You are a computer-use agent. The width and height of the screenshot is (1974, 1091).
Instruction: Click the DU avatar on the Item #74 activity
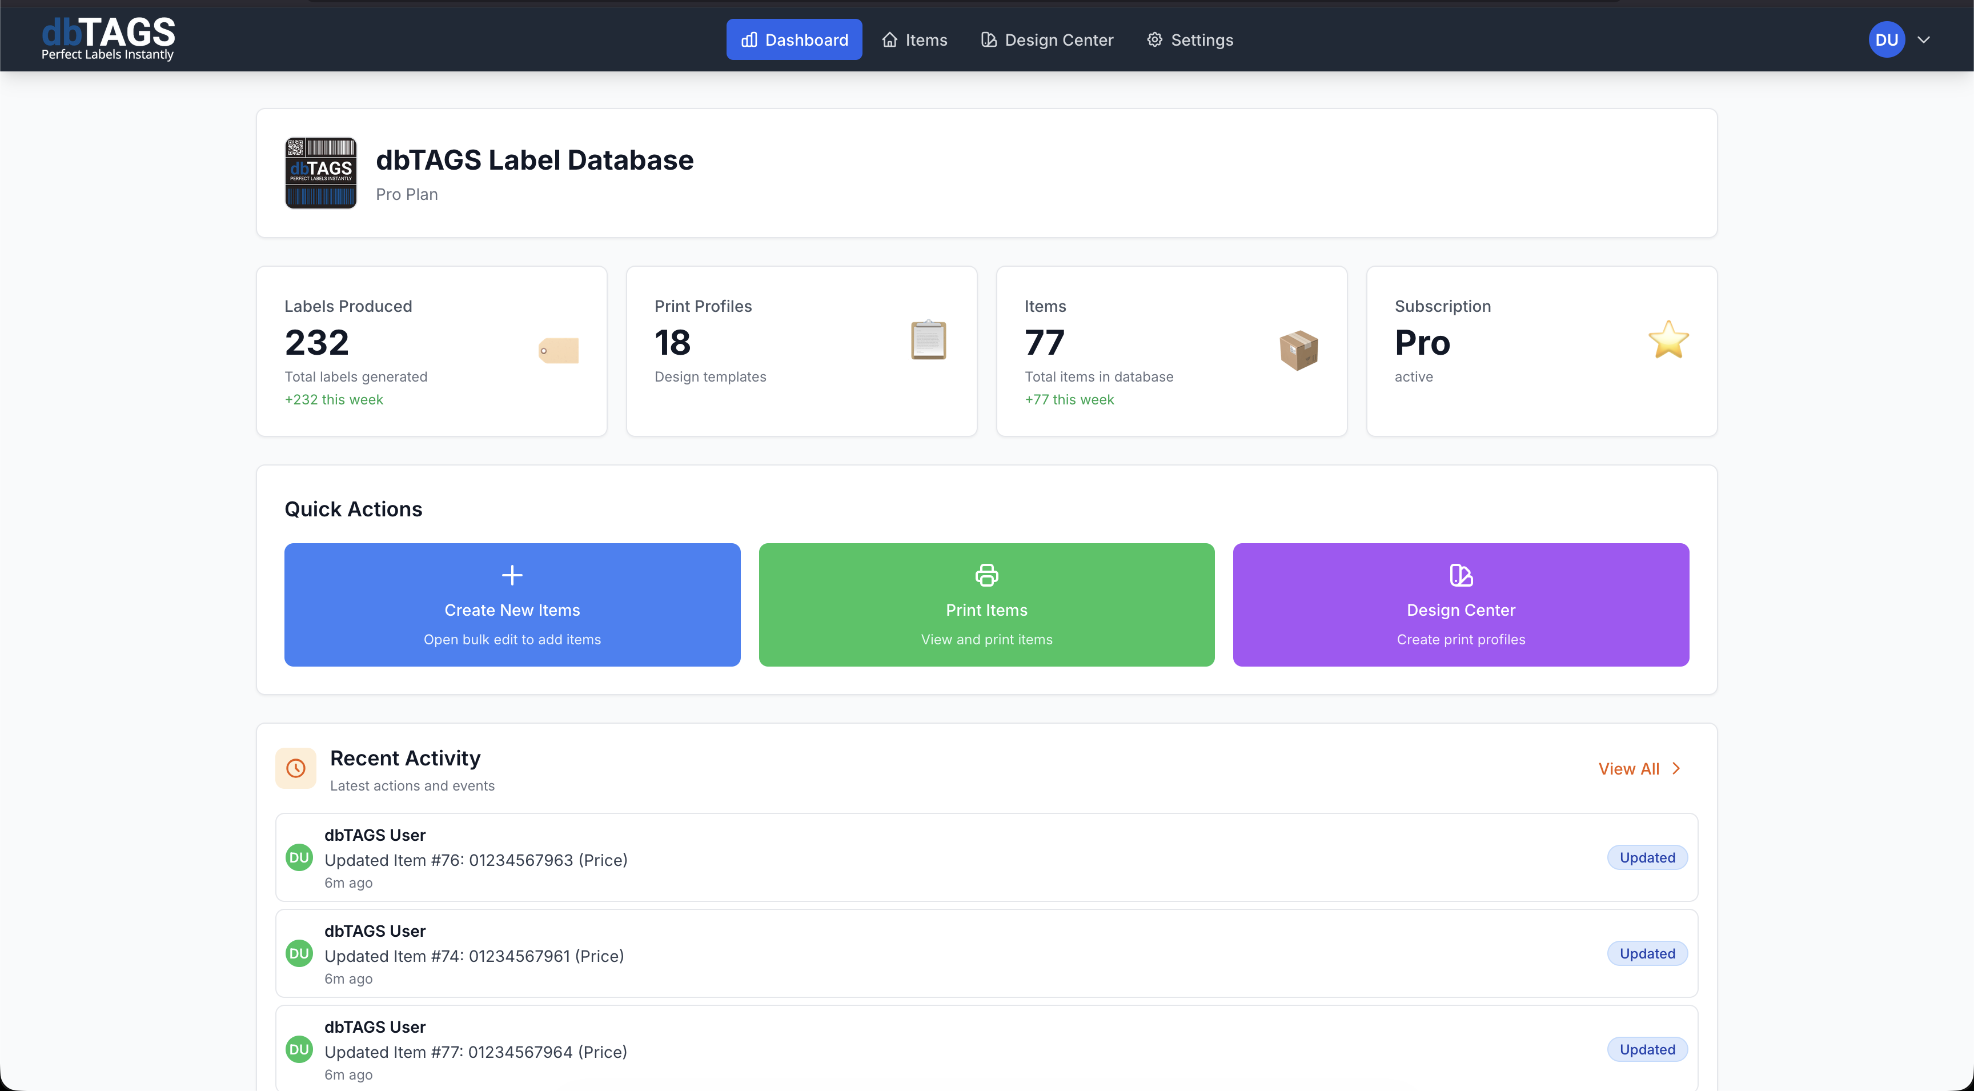tap(299, 954)
